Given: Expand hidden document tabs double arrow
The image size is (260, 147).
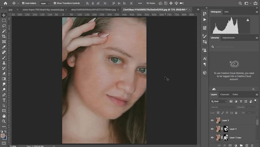Looking at the screenshot, I should coord(198,10).
